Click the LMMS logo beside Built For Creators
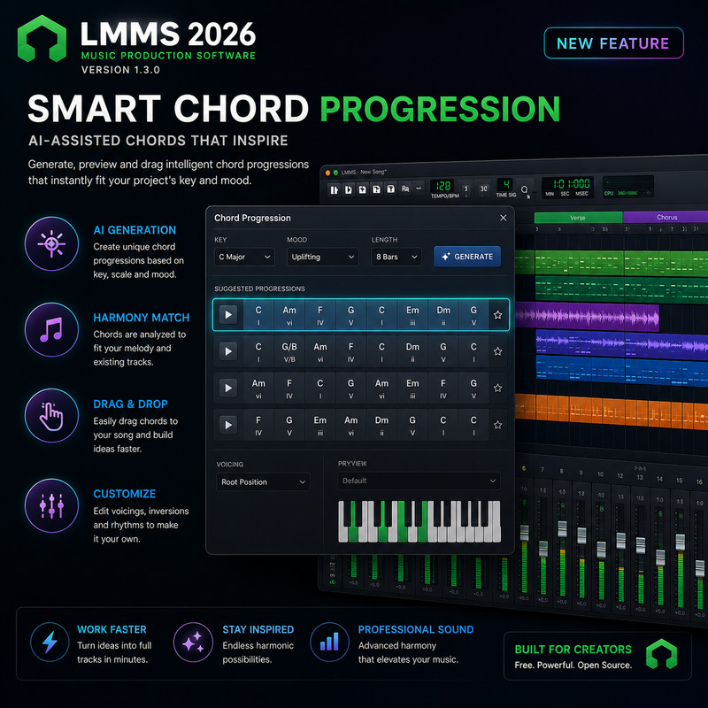This screenshot has width=708, height=708. (x=661, y=654)
